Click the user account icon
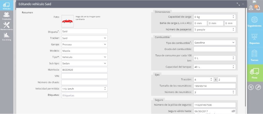Viewport: 263px width, 114px height. click(251, 8)
